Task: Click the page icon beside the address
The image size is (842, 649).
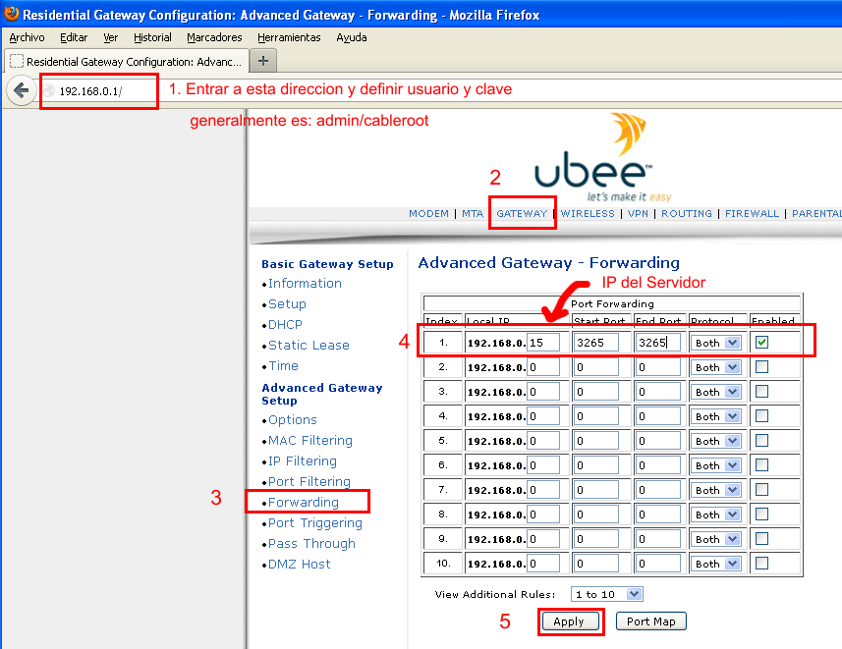Action: 48,90
